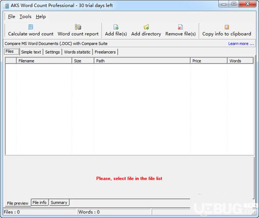Viewport: 259px width, 218px height.
Task: Open the Tools menu
Action: coord(25,17)
